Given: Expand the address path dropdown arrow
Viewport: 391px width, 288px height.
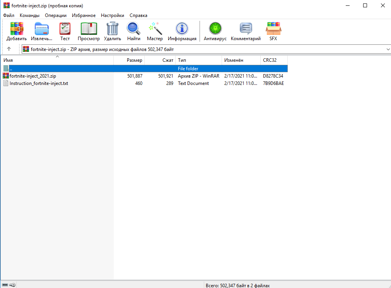Looking at the screenshot, I should (388, 49).
